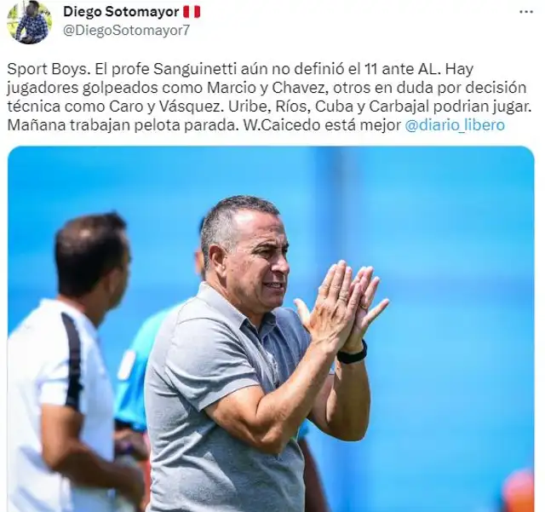Select the words 'Sport Boys' in tweet
The image size is (545, 512).
click(x=47, y=69)
